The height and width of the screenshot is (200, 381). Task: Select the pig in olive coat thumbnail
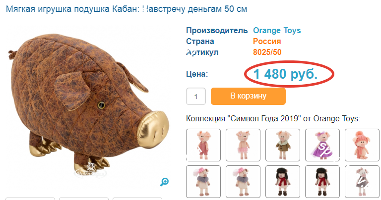[283, 145]
